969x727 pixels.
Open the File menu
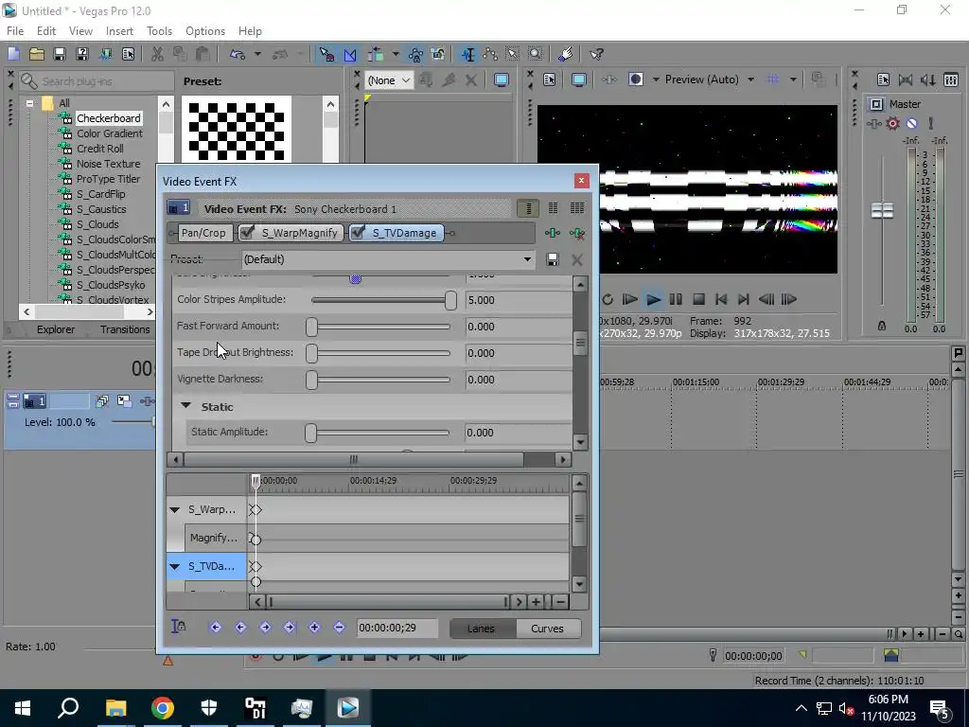click(x=15, y=31)
